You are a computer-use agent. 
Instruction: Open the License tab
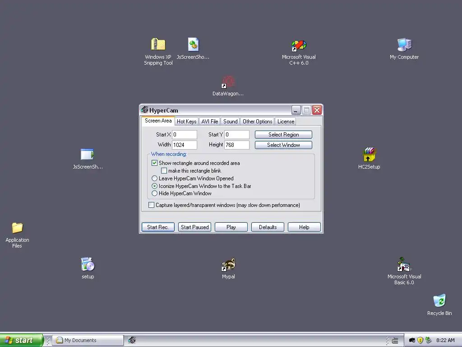coord(286,121)
